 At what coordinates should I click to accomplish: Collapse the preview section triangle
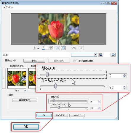click(4, 7)
